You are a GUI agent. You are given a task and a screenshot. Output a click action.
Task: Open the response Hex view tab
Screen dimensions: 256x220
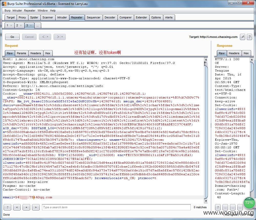coord(246,53)
